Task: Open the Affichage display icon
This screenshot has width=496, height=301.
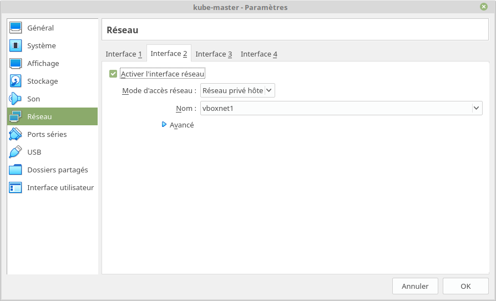Action: click(16, 63)
